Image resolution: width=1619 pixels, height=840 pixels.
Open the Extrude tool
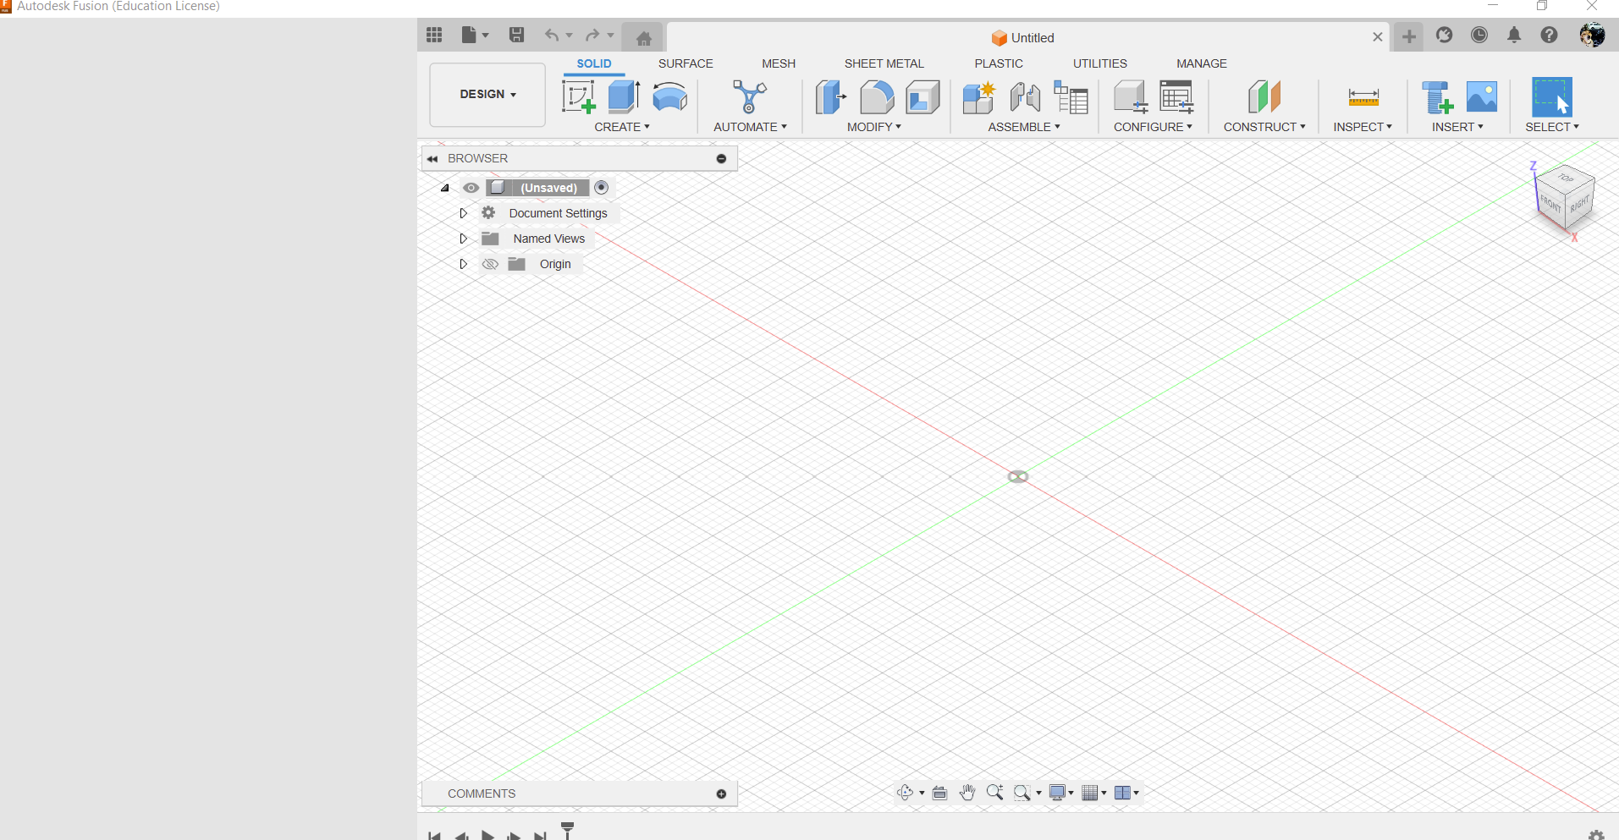click(623, 97)
